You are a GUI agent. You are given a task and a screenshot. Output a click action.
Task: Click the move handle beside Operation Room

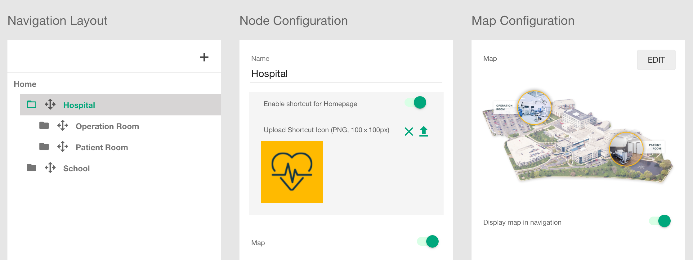[x=63, y=126]
